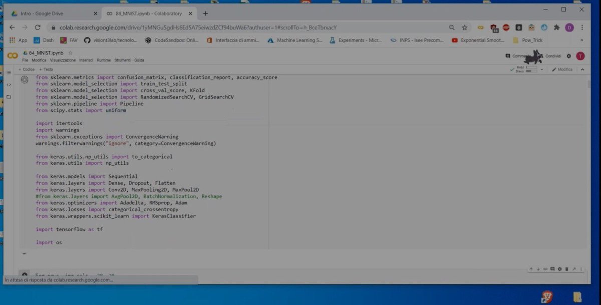
Task: Open the Visualizzazione menu
Action: pyautogui.click(x=63, y=60)
